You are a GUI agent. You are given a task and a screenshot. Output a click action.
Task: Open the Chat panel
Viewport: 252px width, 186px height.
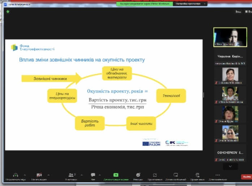coord(93,175)
